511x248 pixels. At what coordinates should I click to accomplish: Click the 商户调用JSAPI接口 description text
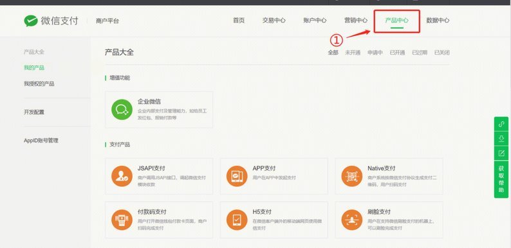click(172, 181)
